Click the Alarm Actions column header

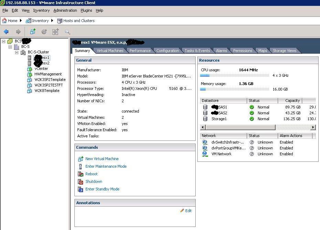click(x=295, y=136)
